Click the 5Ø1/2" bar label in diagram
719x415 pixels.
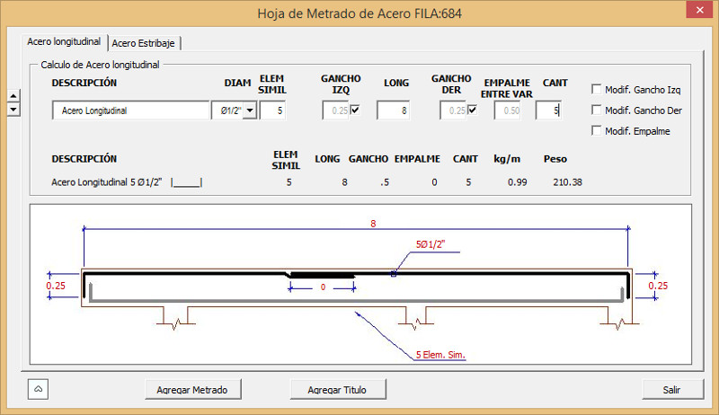tap(432, 244)
